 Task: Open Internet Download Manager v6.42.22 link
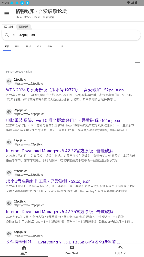(62, 151)
